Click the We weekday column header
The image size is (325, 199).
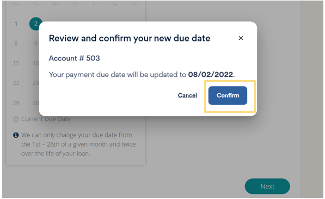tap(56, 4)
